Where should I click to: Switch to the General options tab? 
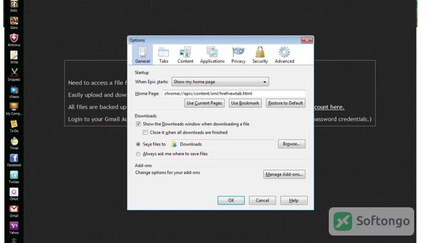[x=143, y=55]
